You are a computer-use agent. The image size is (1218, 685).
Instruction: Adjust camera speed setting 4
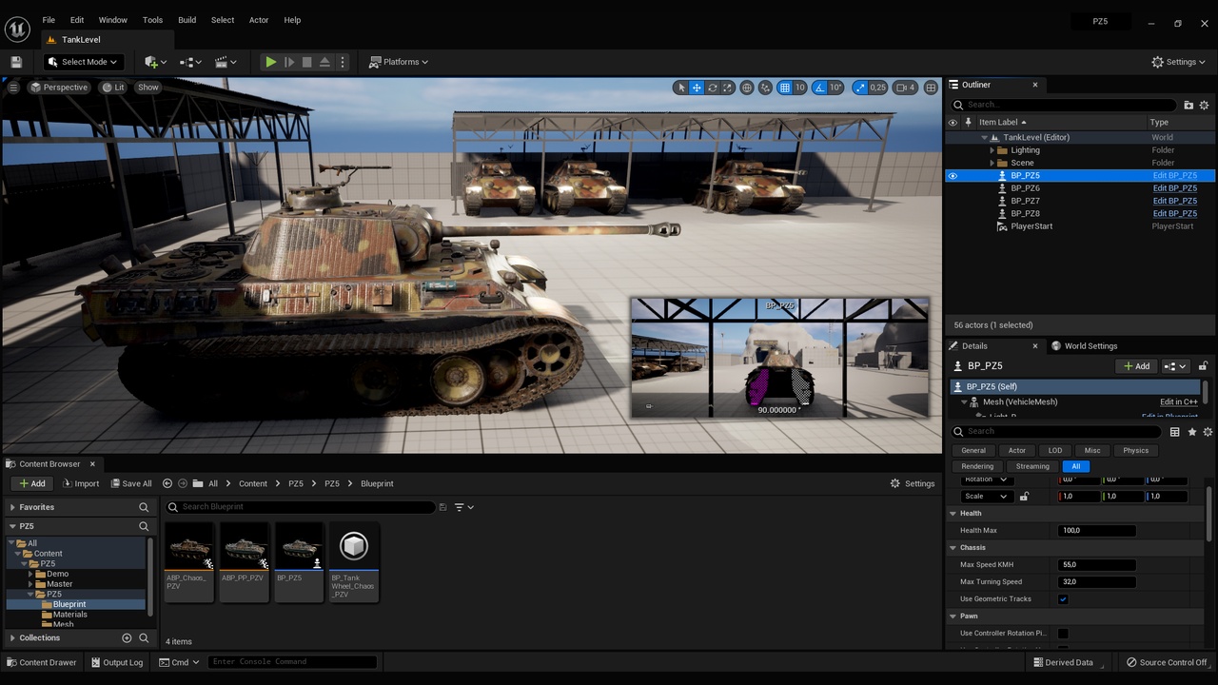(906, 88)
